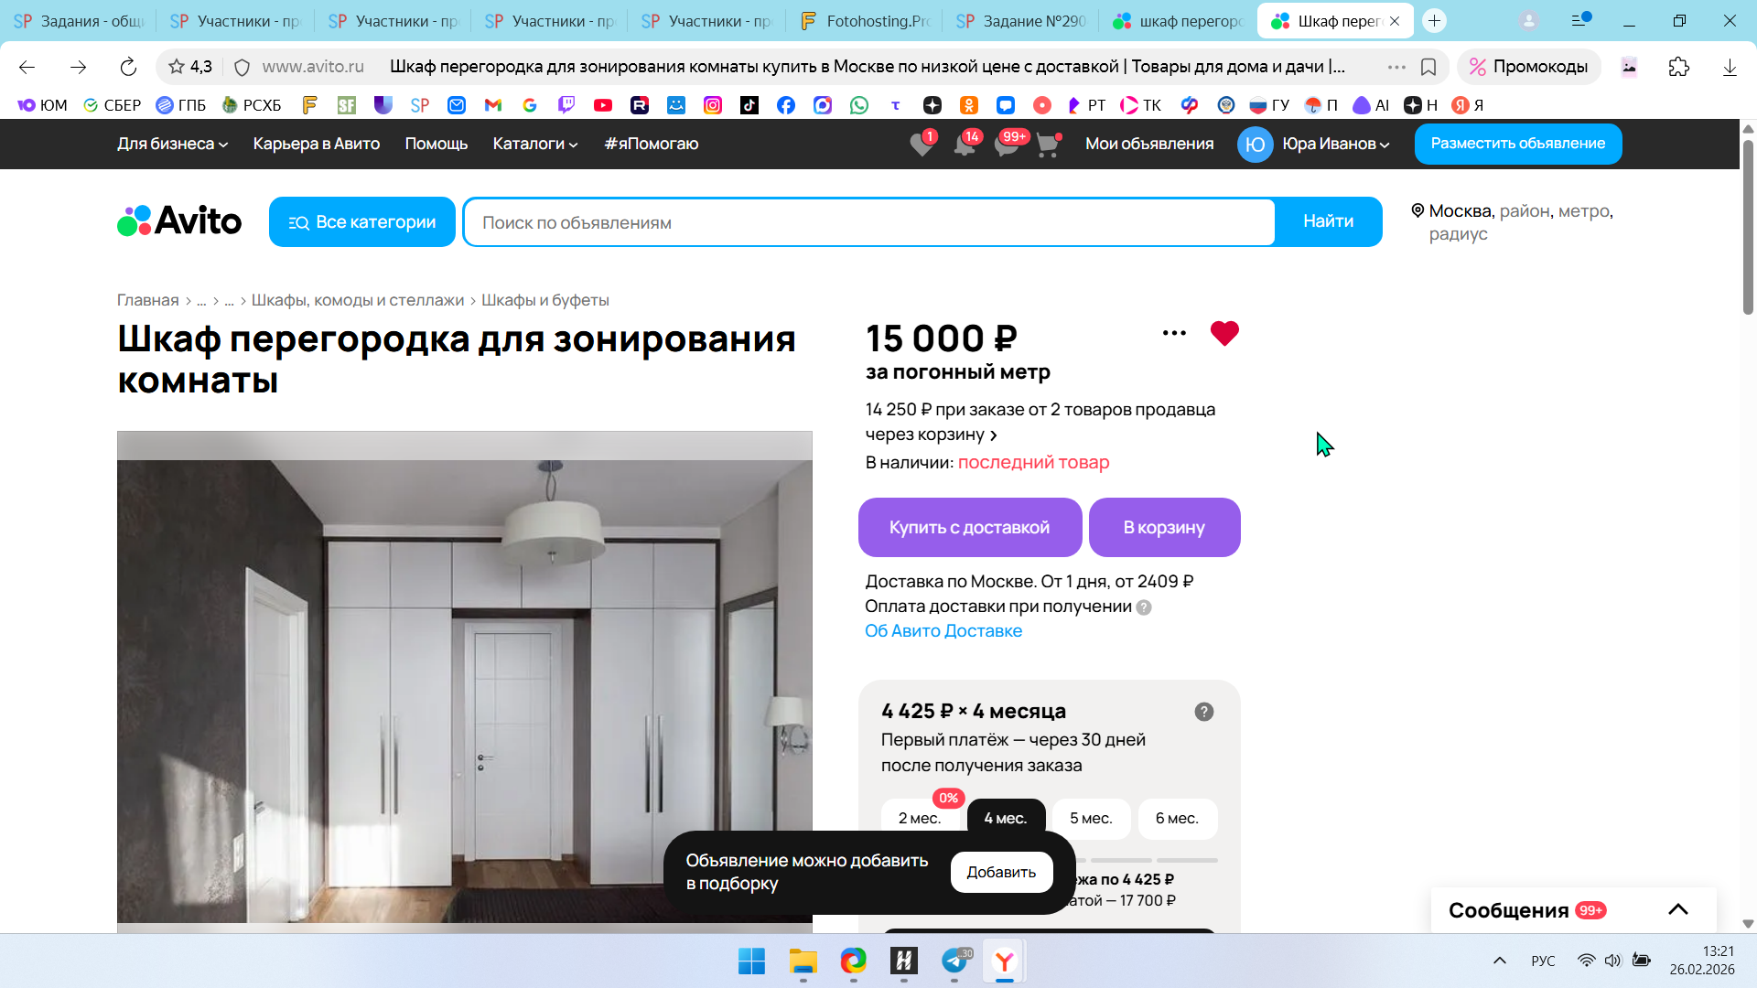Open the Каталоги dropdown menu

click(x=534, y=144)
